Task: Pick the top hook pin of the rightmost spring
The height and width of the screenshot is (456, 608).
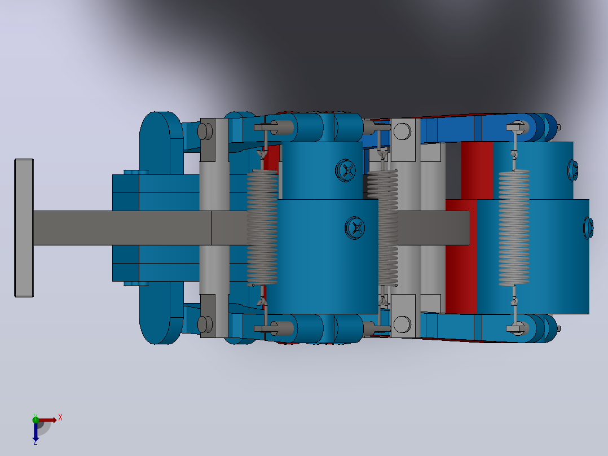Action: coord(517,127)
